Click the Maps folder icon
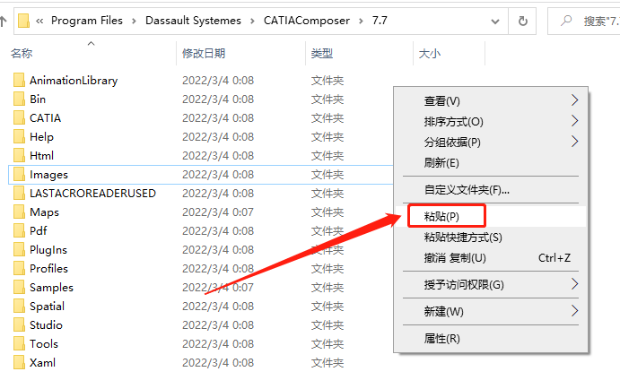Image resolution: width=620 pixels, height=389 pixels. coord(19,212)
